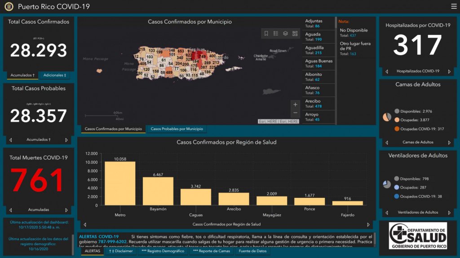Open the map layers icon
460x258 pixels.
coord(285,34)
